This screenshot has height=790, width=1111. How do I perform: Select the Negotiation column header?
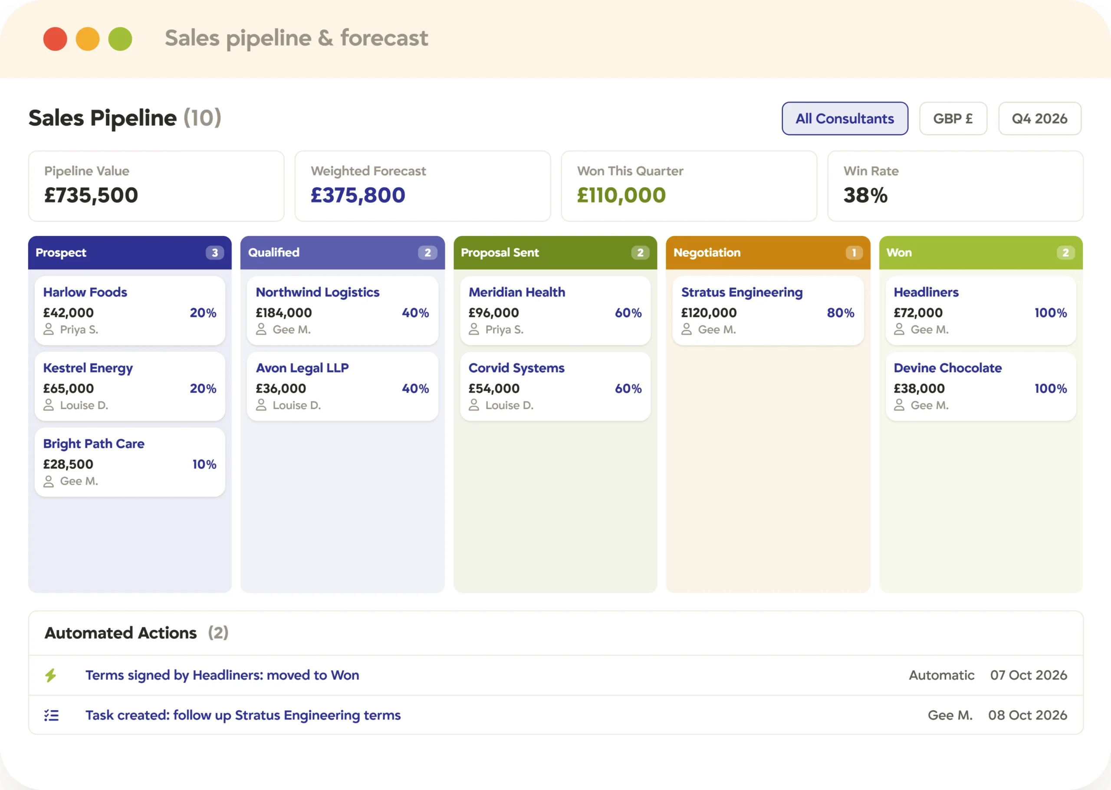click(x=768, y=253)
